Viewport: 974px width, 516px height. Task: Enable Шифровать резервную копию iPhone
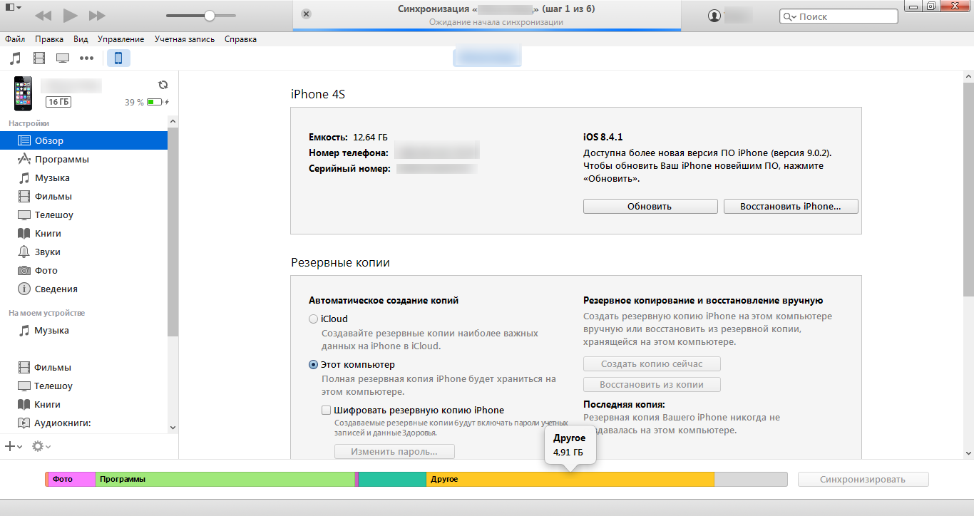pos(327,410)
